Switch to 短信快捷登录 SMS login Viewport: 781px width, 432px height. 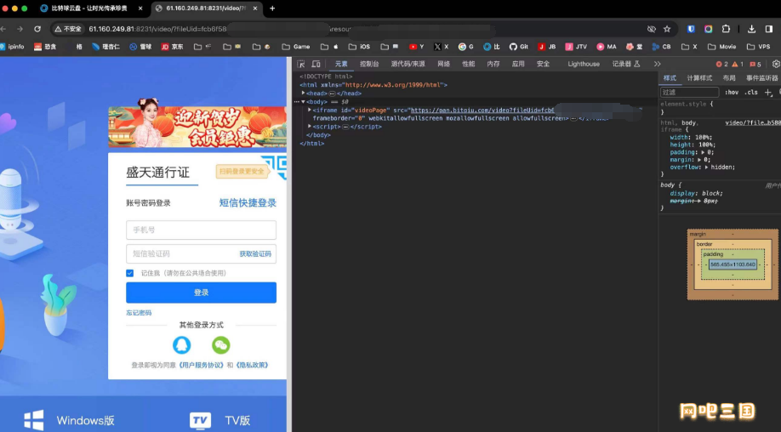(248, 202)
